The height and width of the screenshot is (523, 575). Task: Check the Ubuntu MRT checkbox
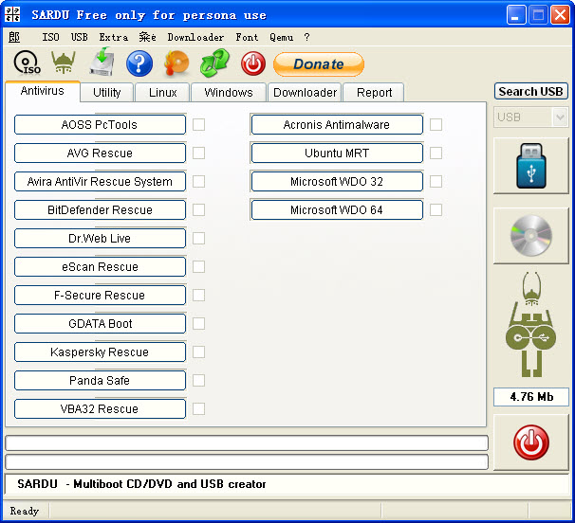436,153
